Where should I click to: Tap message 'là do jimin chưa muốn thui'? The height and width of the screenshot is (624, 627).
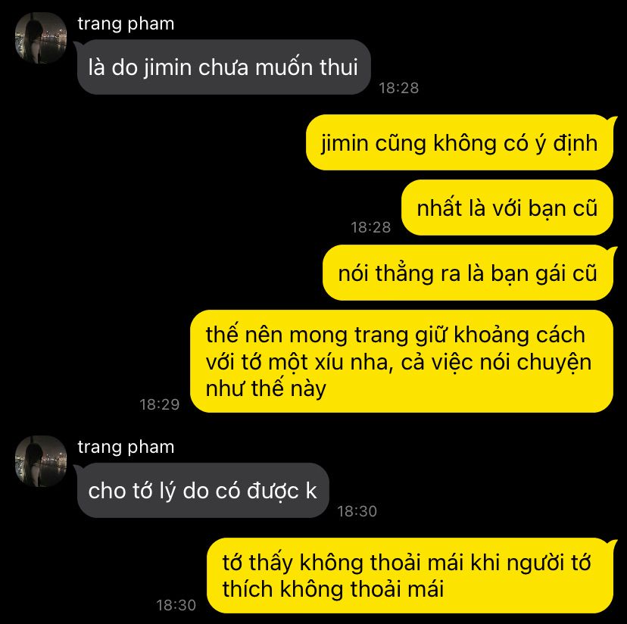pyautogui.click(x=223, y=67)
